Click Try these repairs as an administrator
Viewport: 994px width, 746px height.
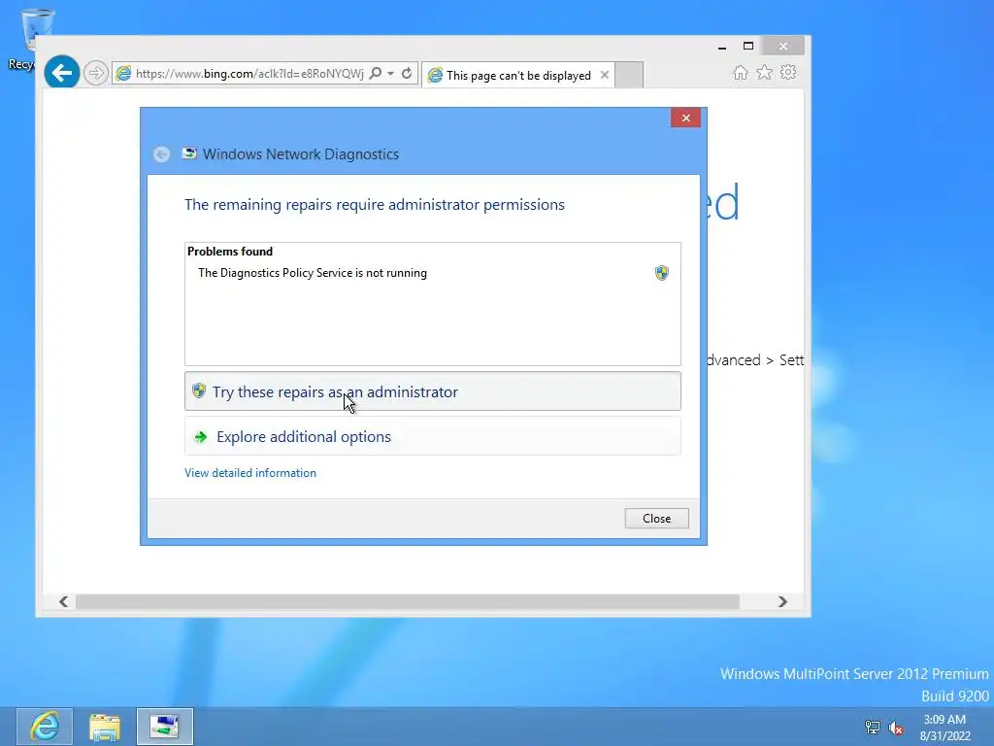click(x=432, y=391)
